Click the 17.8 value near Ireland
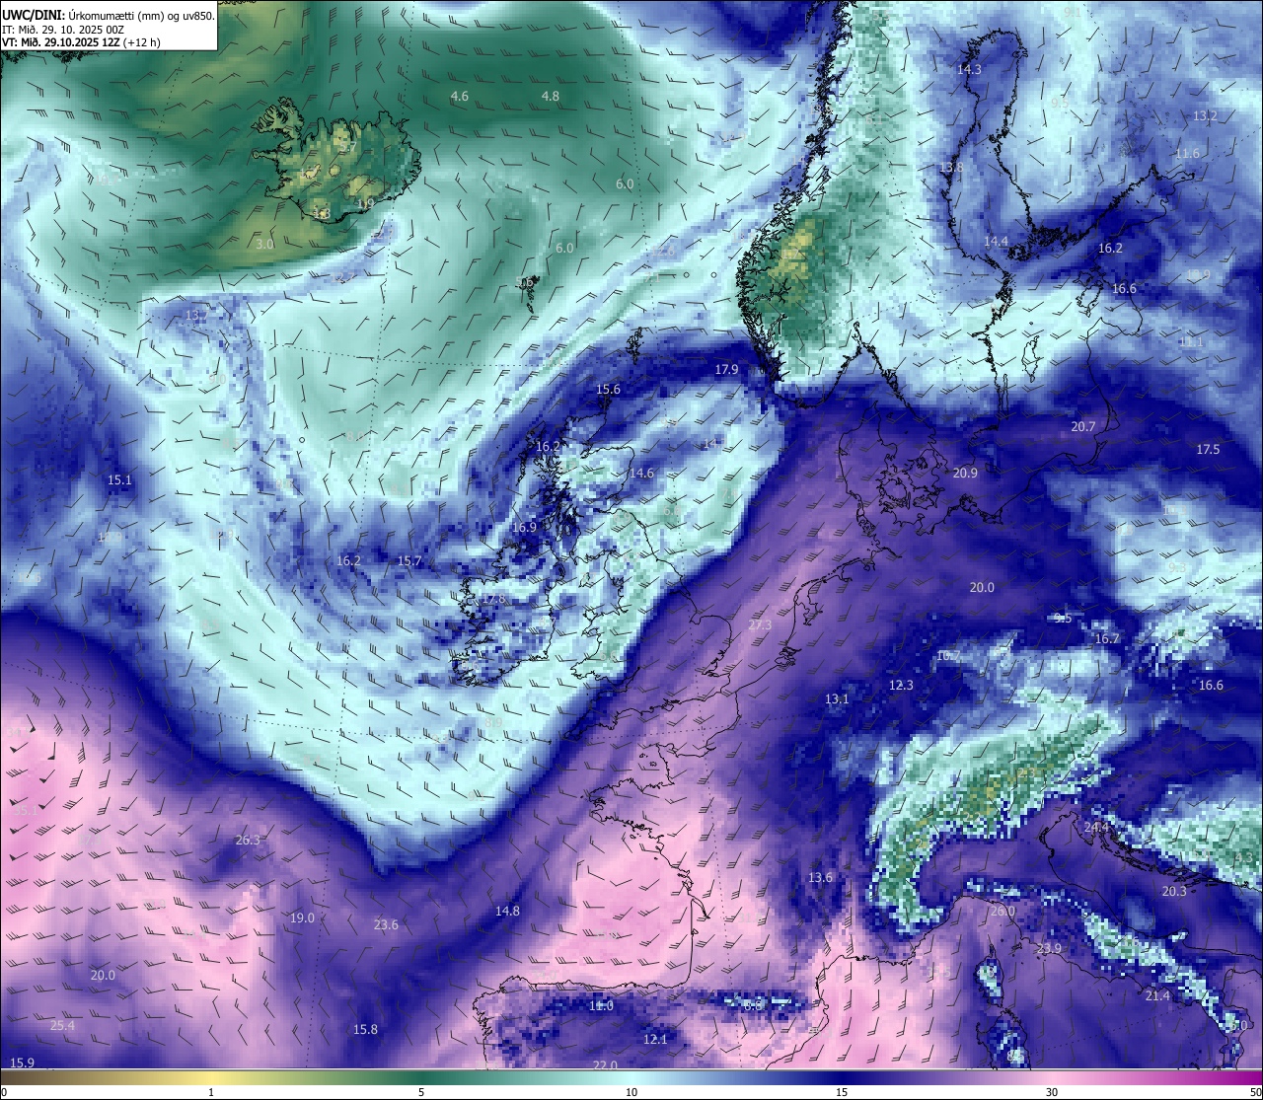1263x1100 pixels. click(x=492, y=598)
